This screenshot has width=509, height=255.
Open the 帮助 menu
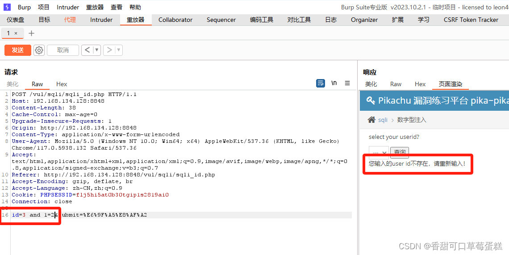pyautogui.click(x=135, y=7)
